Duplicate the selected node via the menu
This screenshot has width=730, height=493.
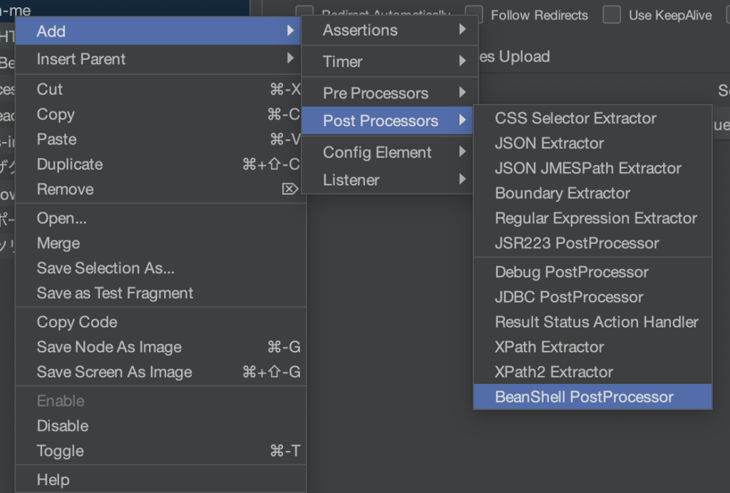click(x=69, y=164)
